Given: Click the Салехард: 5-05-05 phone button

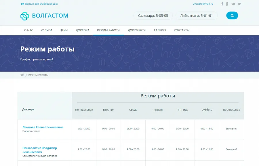Looking at the screenshot, I should pos(153,16).
